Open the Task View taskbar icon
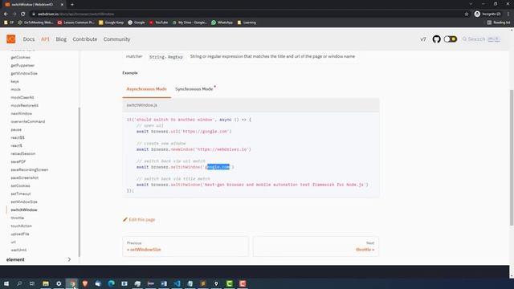This screenshot has width=514, height=289. (32, 283)
